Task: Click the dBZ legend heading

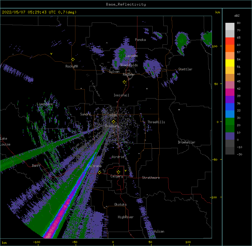Action: (237, 15)
